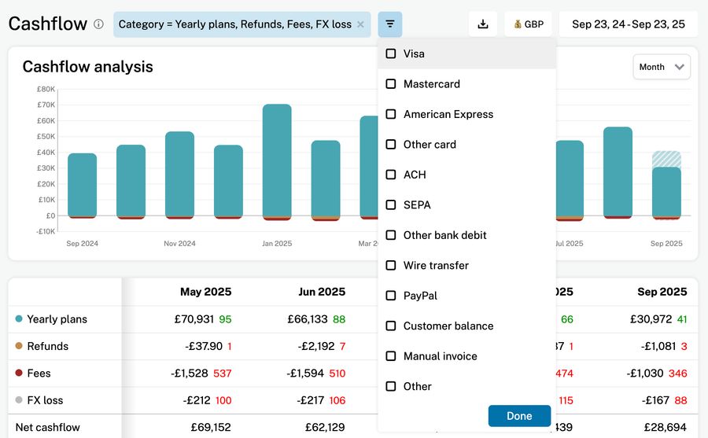Open the Sep 23 date range picker
This screenshot has height=438, width=708.
click(x=628, y=24)
